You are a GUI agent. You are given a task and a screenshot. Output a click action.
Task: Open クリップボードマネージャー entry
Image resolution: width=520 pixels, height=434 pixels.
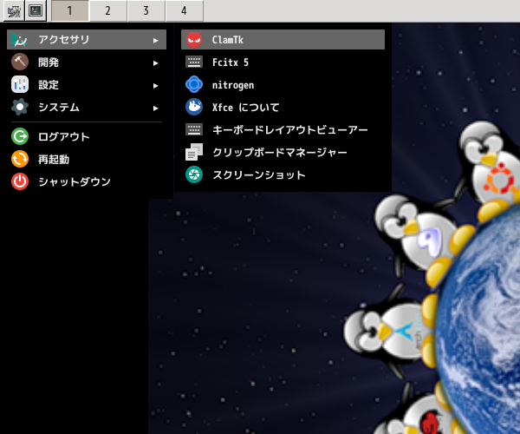pyautogui.click(x=283, y=152)
